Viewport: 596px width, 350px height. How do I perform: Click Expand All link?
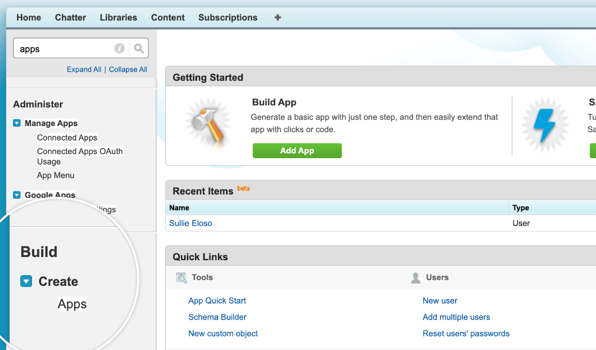tap(84, 69)
